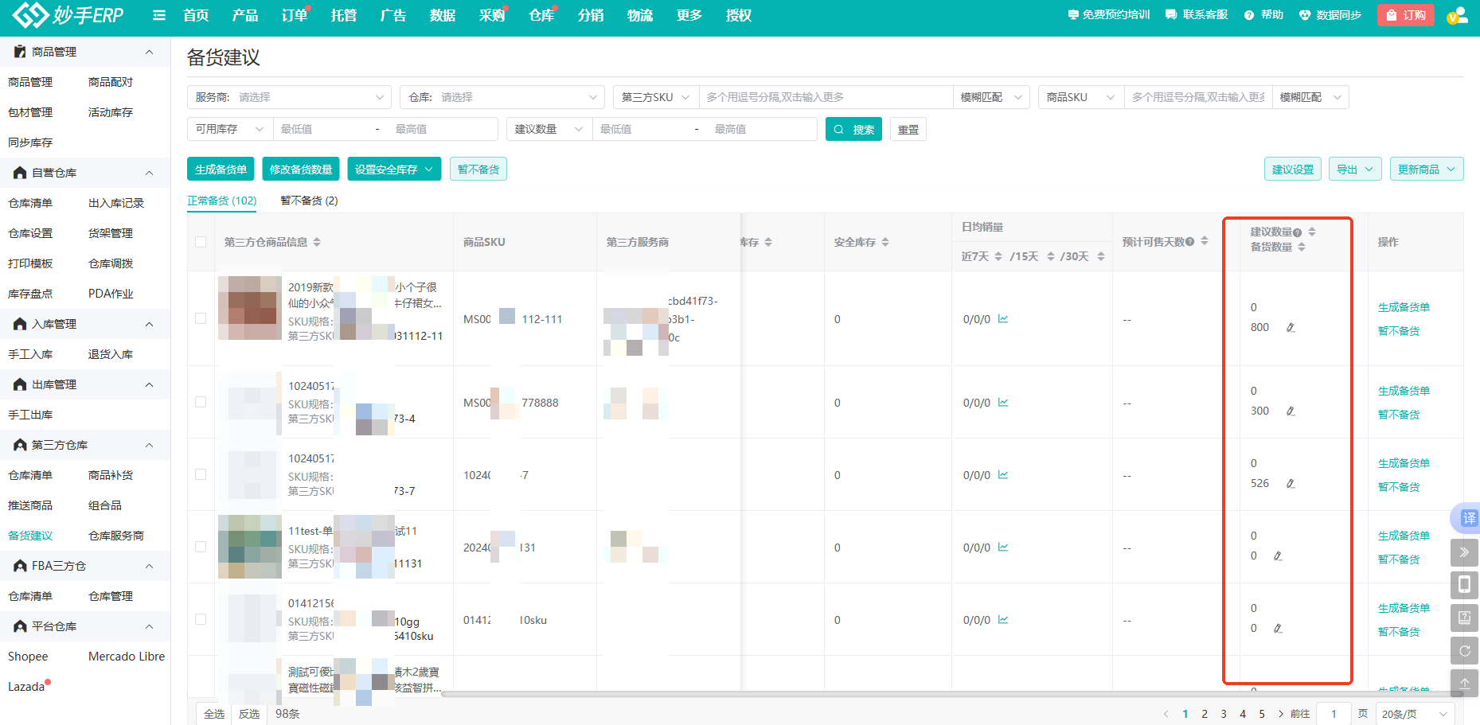
Task: Click the hamburger menu icon in header
Action: click(x=159, y=15)
